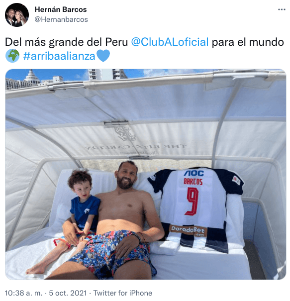Click the red number 9 on the jersey

tap(193, 201)
